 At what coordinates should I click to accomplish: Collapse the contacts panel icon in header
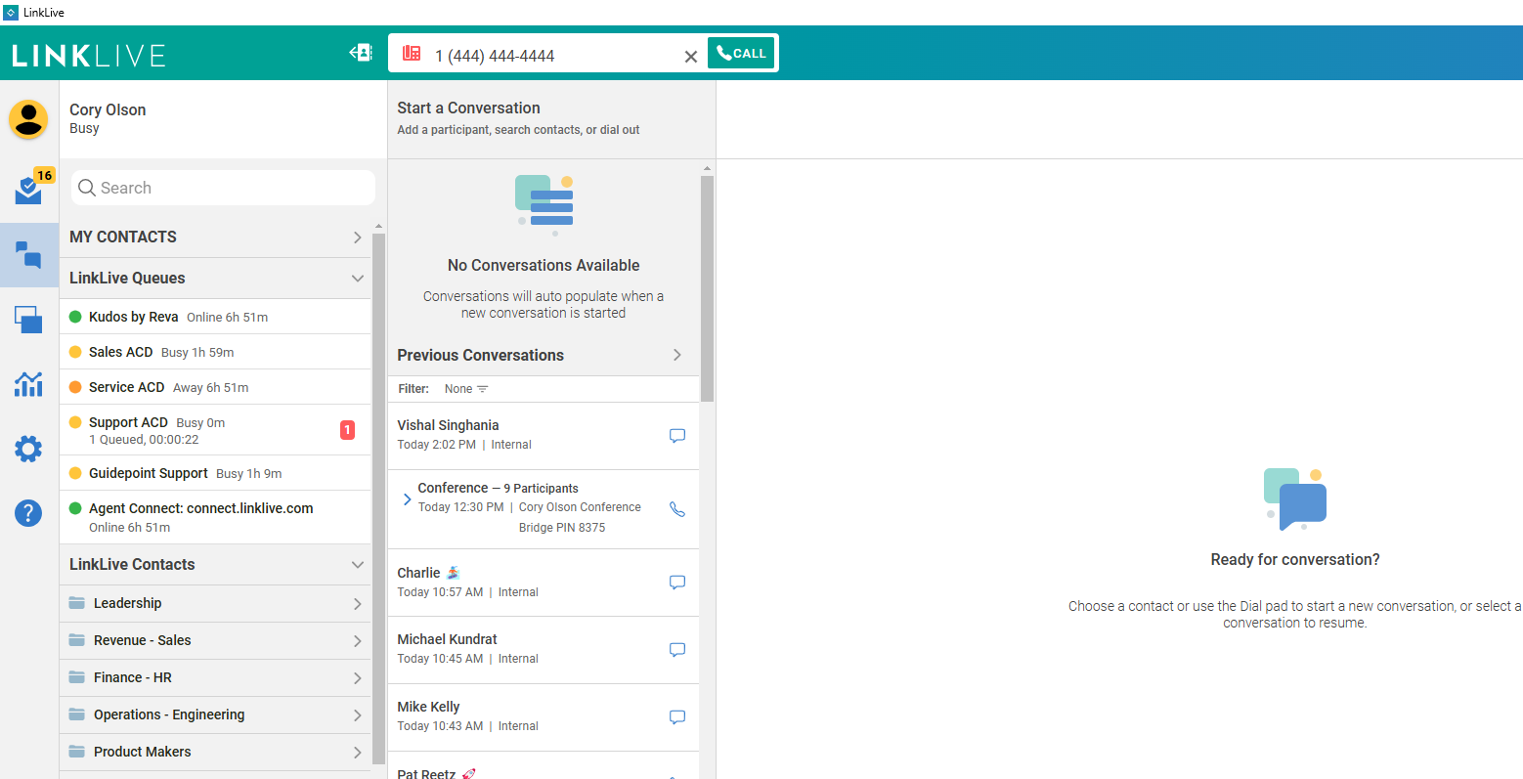tap(361, 53)
